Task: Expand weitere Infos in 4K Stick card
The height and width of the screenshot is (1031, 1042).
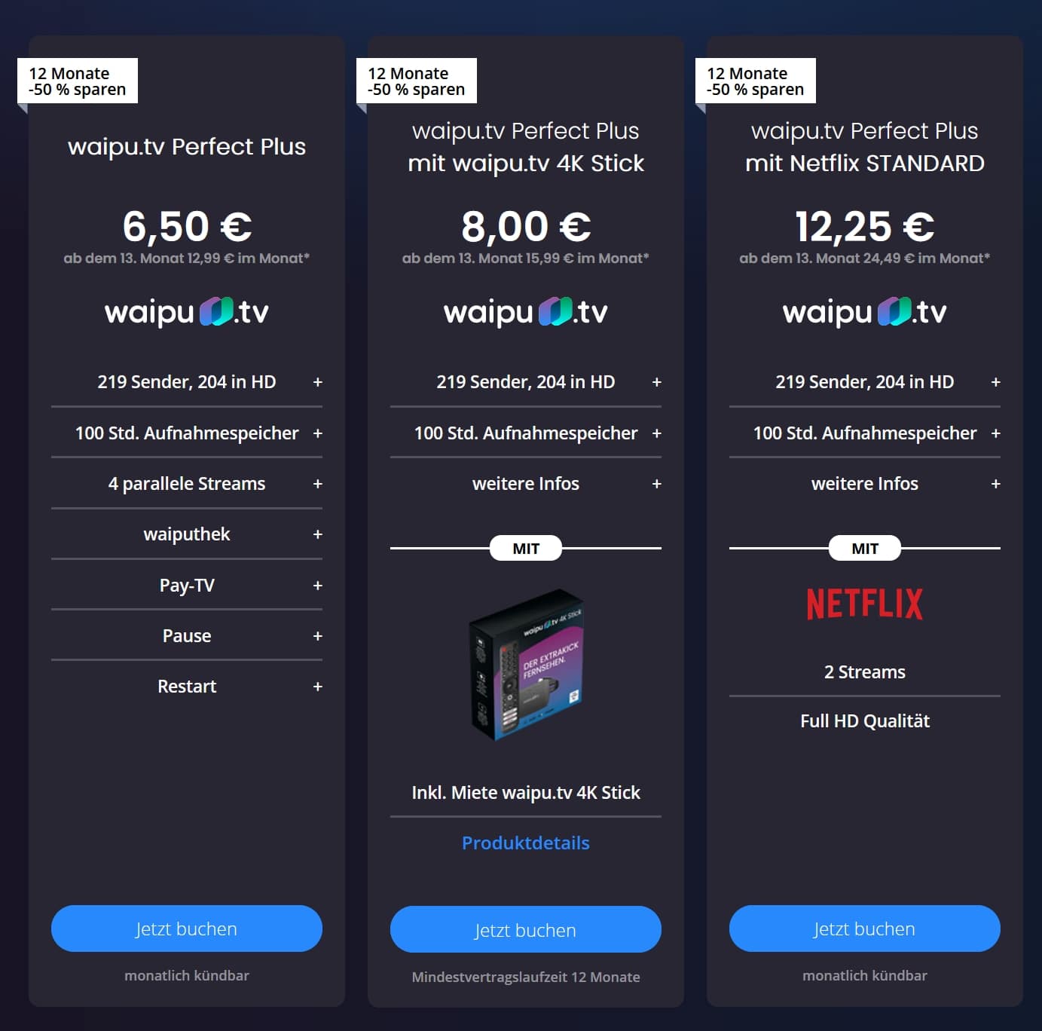Action: click(x=526, y=484)
